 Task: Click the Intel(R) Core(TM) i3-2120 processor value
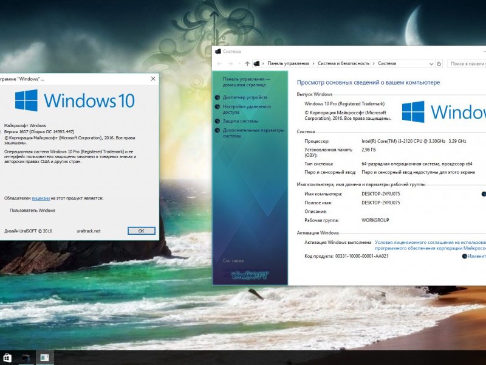click(x=414, y=141)
